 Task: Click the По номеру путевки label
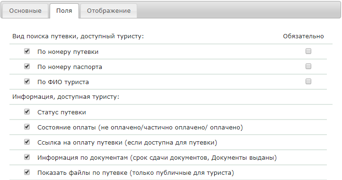pos(68,52)
